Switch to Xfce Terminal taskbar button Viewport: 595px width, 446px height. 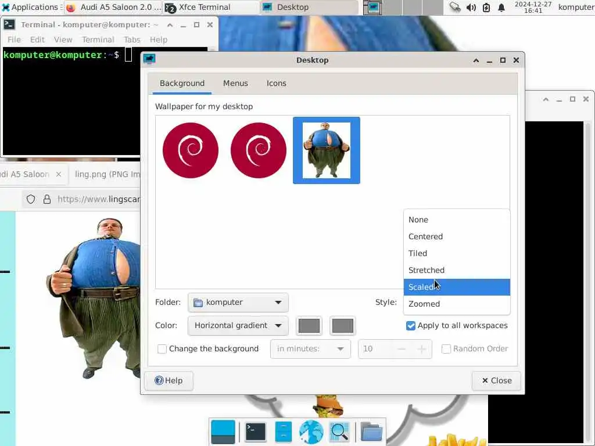[x=212, y=7]
